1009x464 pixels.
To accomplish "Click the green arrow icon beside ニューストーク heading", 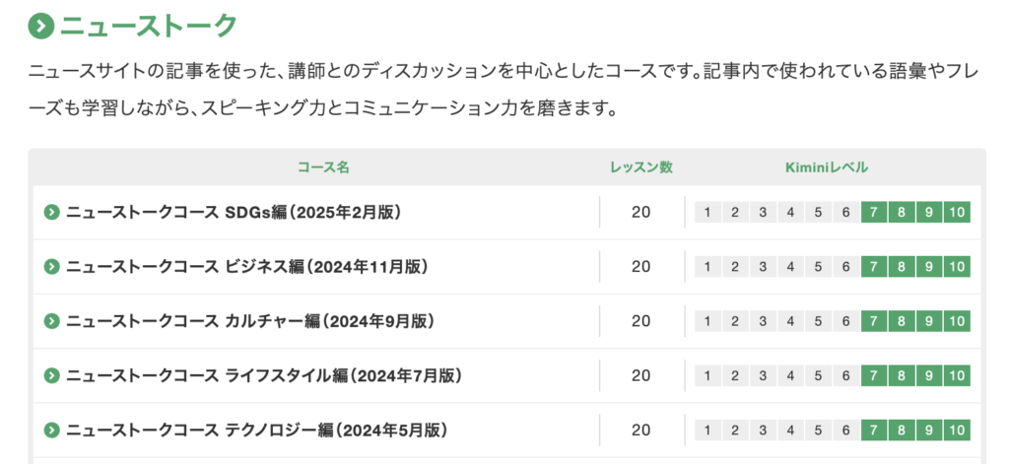I will tap(40, 26).
